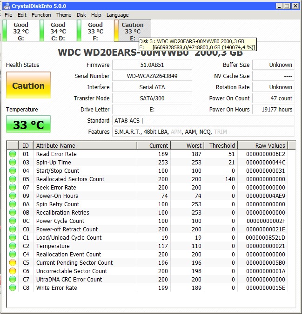Click status dot for Spin-Up Time

point(13,163)
